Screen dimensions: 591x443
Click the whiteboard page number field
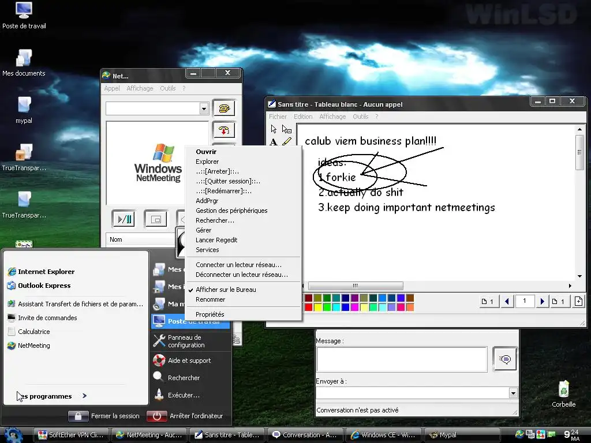(524, 301)
